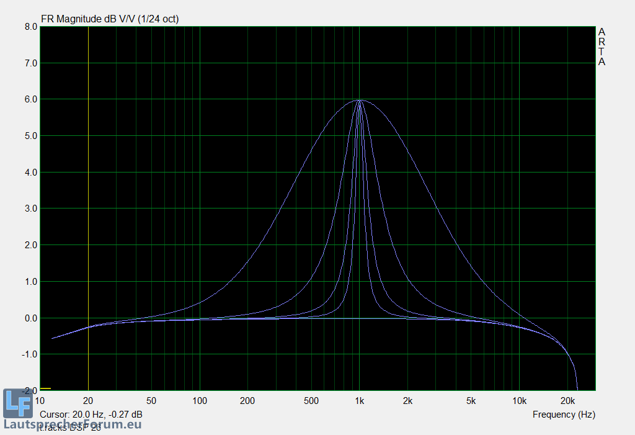Open the LautsprecherForum.eu watermark link

click(73, 424)
